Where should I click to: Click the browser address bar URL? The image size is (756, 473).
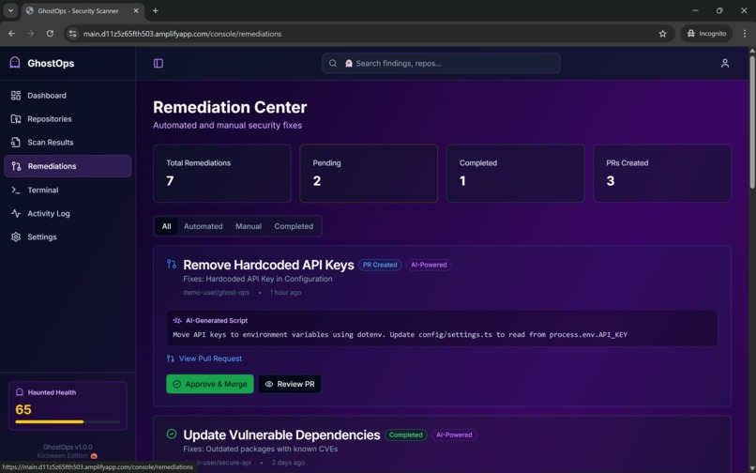point(182,34)
